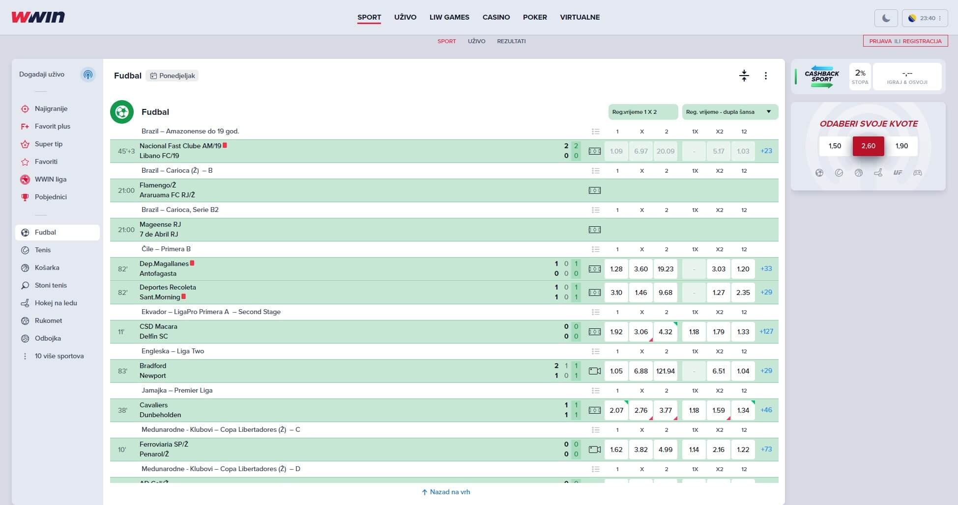Click UF icon in odds widget
958x505 pixels.
click(x=898, y=173)
